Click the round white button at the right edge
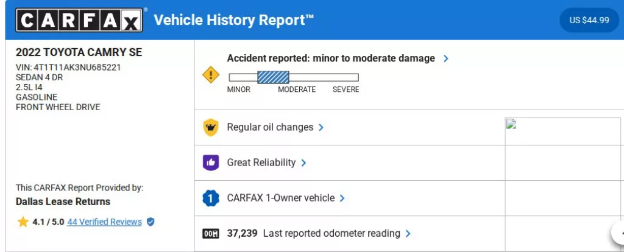The width and height of the screenshot is (624, 252). [618, 233]
